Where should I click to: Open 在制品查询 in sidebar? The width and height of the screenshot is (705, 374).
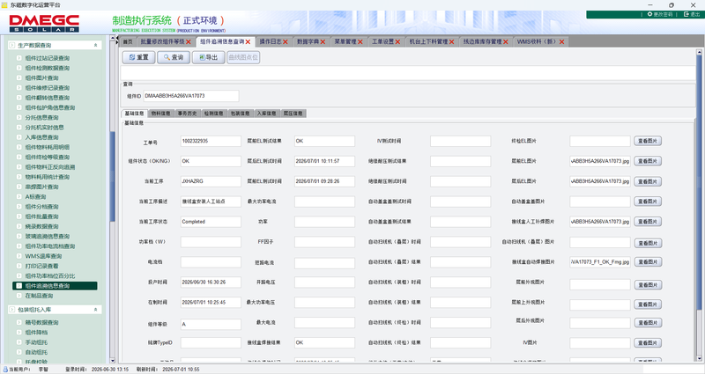tap(39, 296)
